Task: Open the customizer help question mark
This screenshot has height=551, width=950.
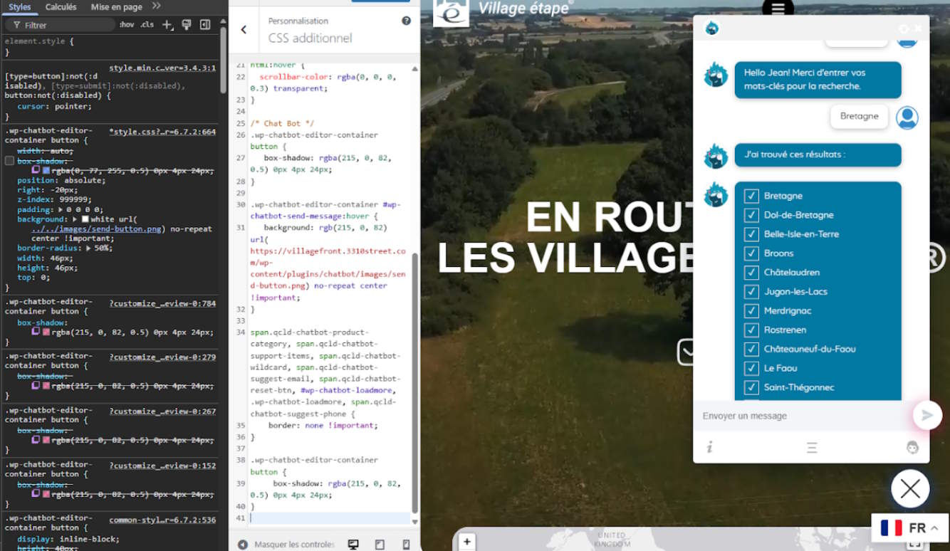Action: coord(406,21)
